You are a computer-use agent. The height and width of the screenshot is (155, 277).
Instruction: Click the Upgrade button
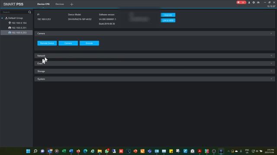[168, 15]
